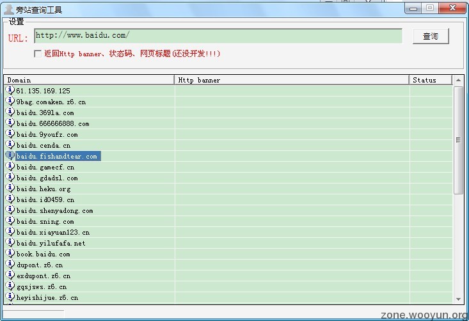Select the baidu.fishandtear.com row
The width and height of the screenshot is (469, 321).
(57, 156)
